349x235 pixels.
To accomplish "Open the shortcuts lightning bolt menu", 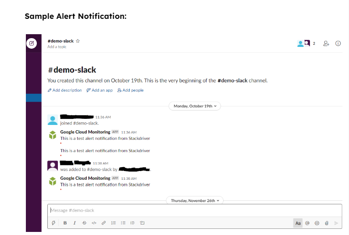I will click(x=53, y=223).
